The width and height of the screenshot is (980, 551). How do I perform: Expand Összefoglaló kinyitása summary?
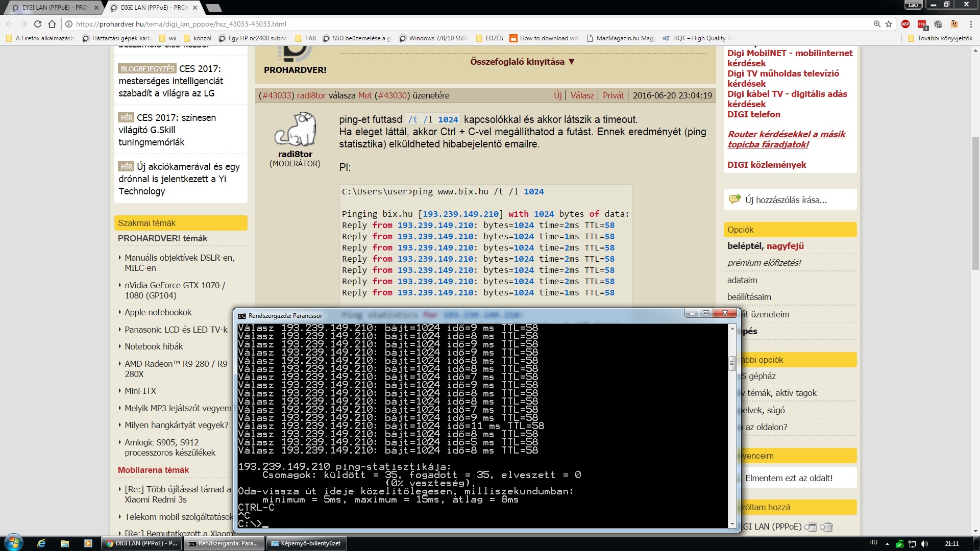pos(522,62)
